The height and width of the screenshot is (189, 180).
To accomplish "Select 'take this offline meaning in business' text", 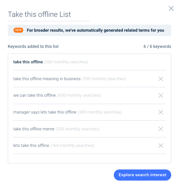I will [47, 79].
